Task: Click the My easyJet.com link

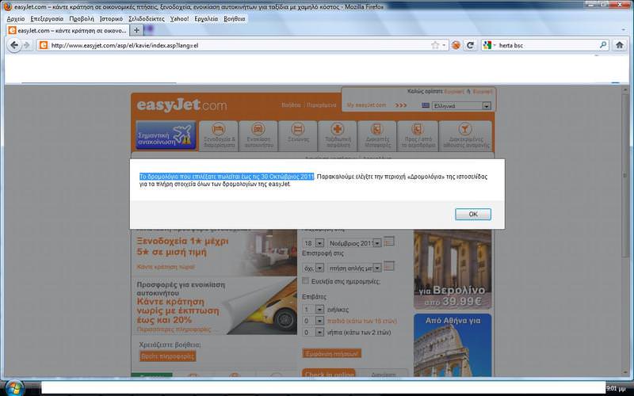Action: pos(366,105)
